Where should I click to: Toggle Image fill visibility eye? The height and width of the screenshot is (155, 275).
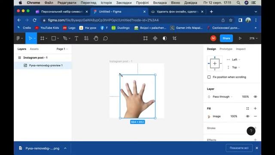point(247,116)
